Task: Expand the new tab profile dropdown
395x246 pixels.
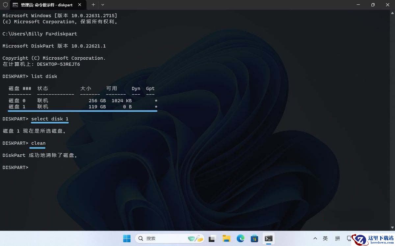Action: (103, 5)
